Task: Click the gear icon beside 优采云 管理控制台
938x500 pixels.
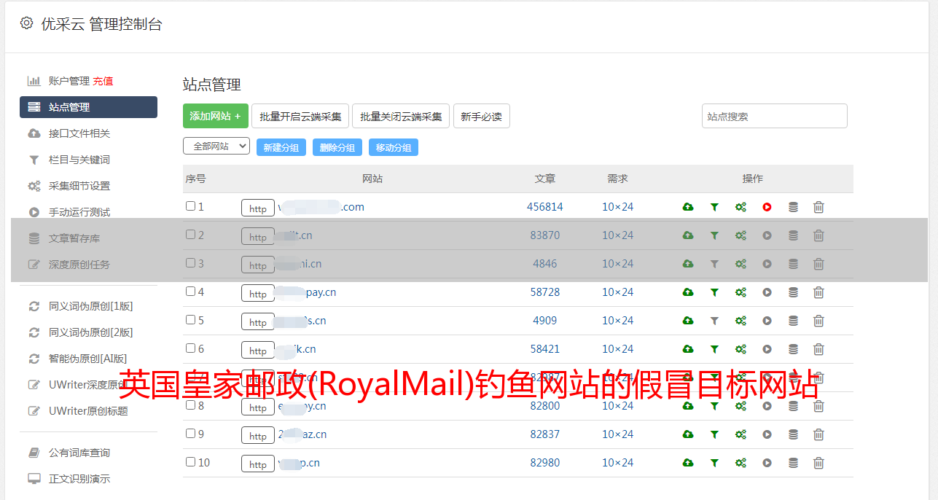Action: point(27,23)
